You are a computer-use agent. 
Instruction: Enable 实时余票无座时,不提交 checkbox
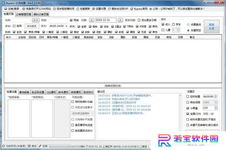188,119
